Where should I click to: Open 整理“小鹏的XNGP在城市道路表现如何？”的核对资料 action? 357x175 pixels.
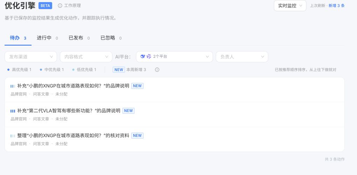pos(174,139)
